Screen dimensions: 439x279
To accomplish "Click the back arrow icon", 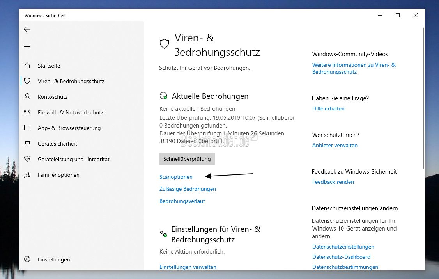I will (27, 29).
